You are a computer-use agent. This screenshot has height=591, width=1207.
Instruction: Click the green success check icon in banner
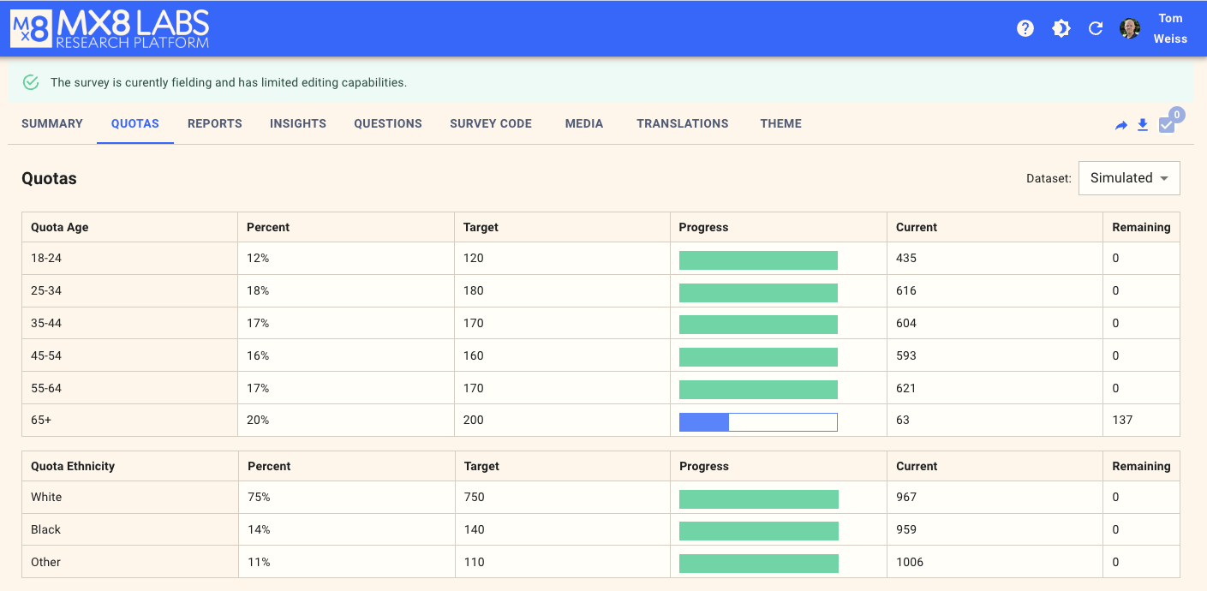31,82
